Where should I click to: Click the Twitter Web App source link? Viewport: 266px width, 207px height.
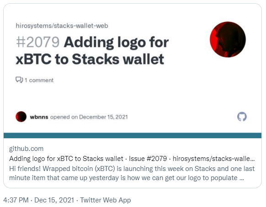tap(105, 200)
